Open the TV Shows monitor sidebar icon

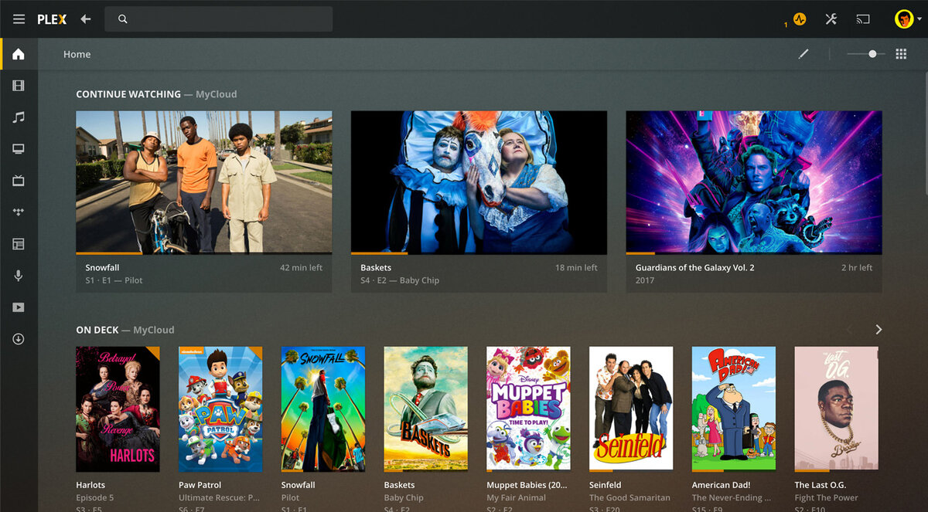[x=19, y=149]
